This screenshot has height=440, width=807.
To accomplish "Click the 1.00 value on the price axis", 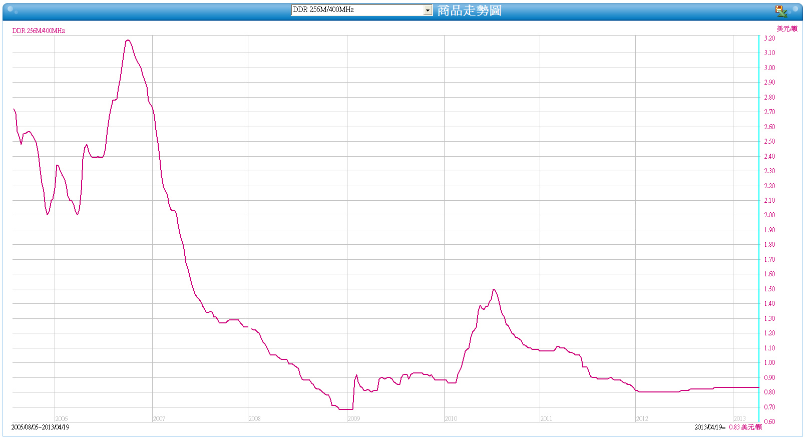I will pyautogui.click(x=769, y=362).
